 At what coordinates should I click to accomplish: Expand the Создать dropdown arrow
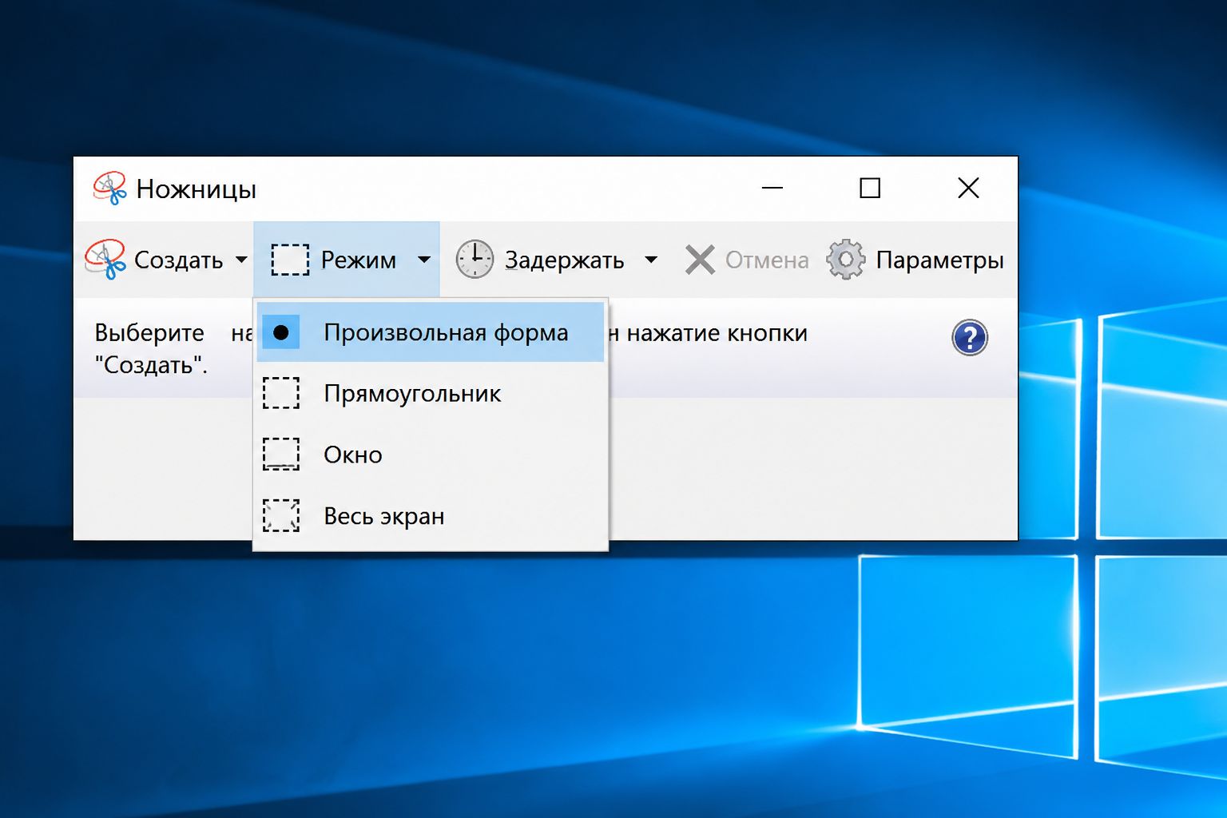coord(241,260)
